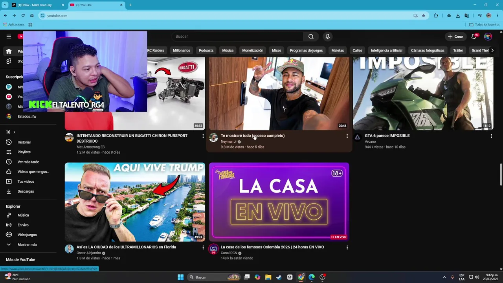Image resolution: width=503 pixels, height=283 pixels.
Task: Open the YouTube account avatar menu
Action: [x=488, y=37]
